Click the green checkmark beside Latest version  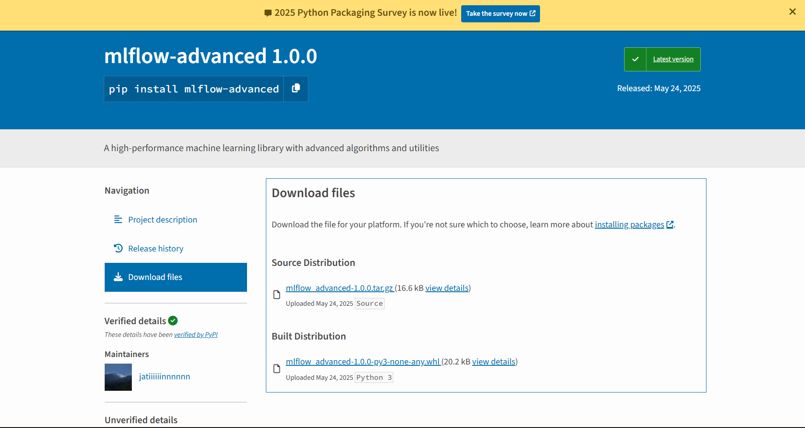[635, 59]
